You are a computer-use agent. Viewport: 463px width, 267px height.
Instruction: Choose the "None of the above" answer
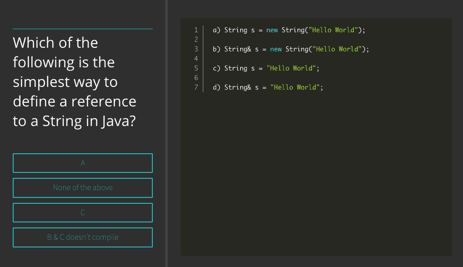(83, 188)
